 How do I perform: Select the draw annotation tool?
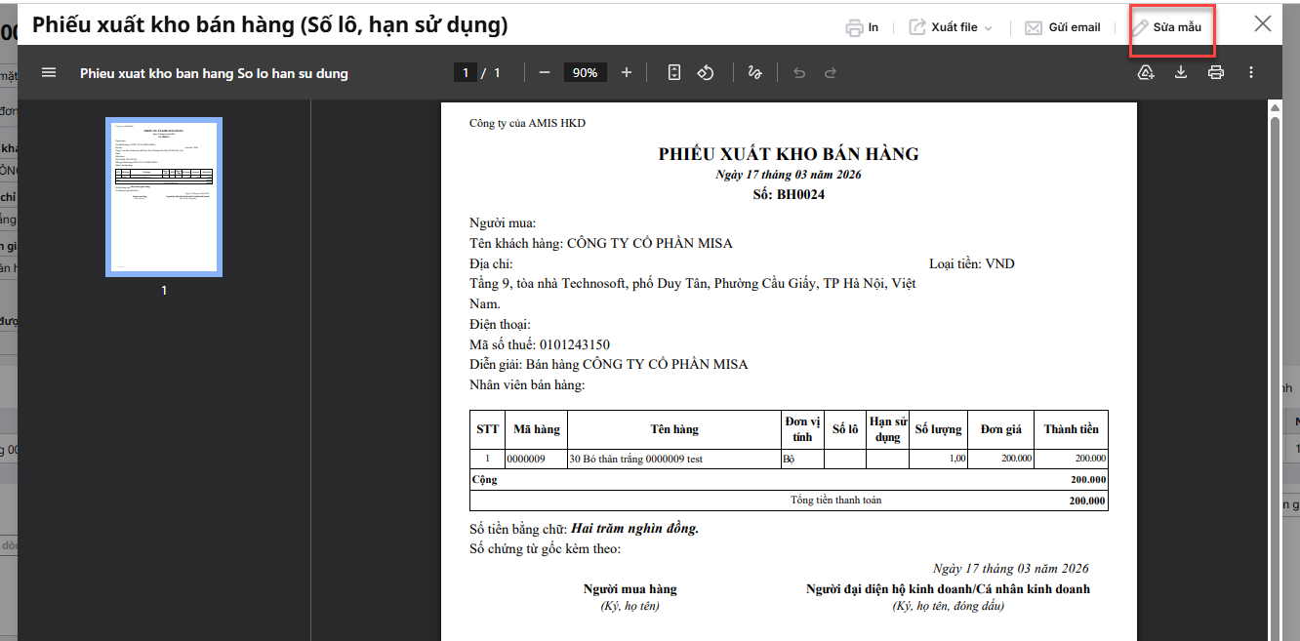coord(753,73)
